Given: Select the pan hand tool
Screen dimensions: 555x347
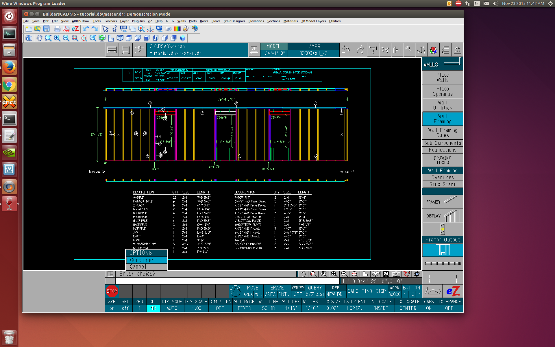Looking at the screenshot, I should tap(39, 38).
